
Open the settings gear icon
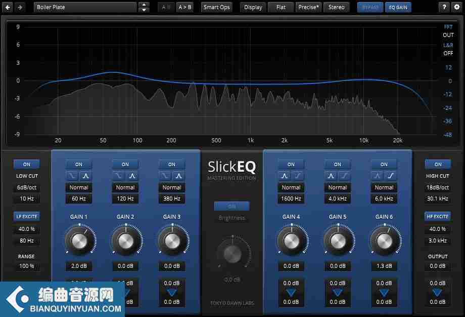pyautogui.click(x=457, y=7)
